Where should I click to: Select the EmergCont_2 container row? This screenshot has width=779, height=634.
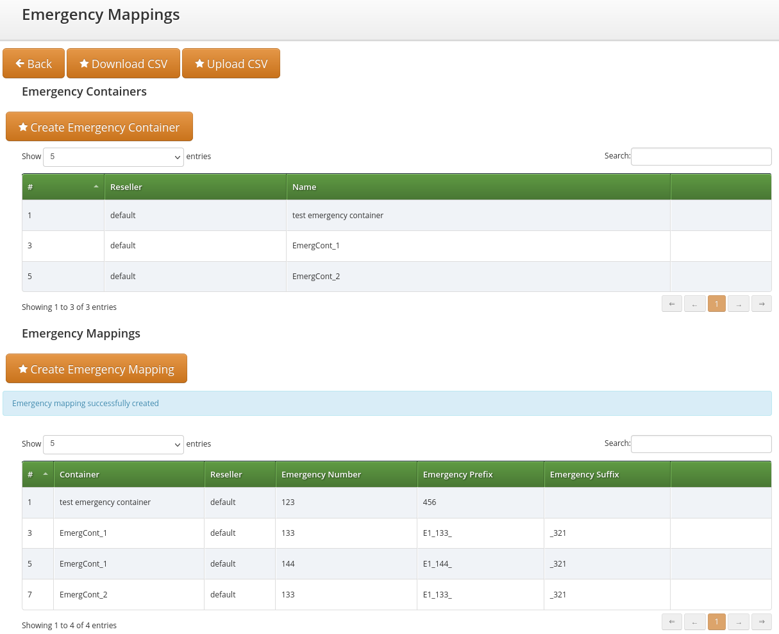coord(316,277)
